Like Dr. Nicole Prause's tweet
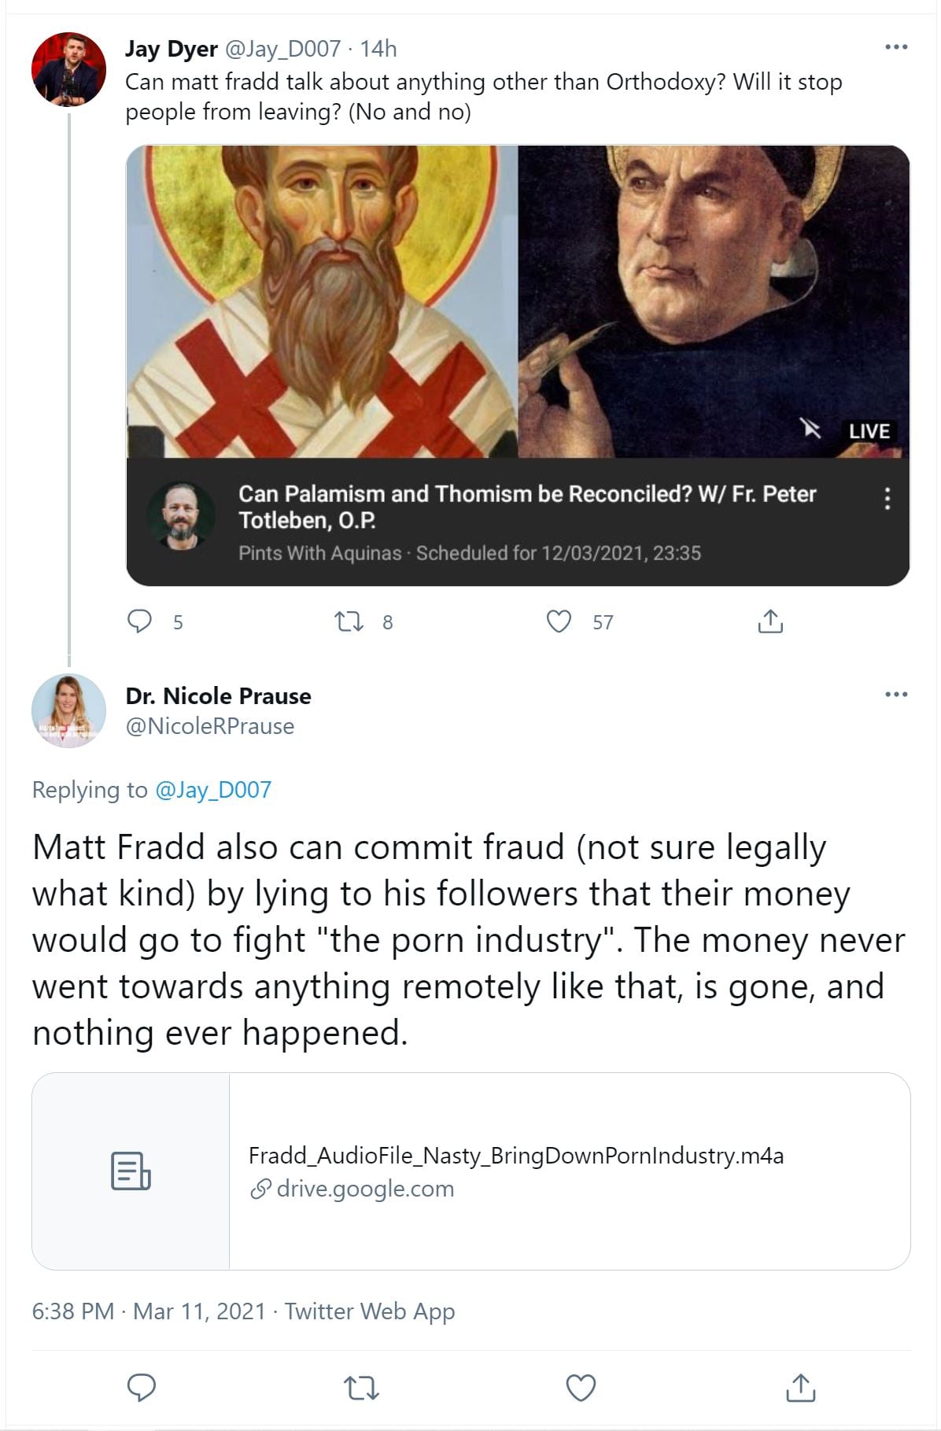The image size is (941, 1431). (x=581, y=1388)
